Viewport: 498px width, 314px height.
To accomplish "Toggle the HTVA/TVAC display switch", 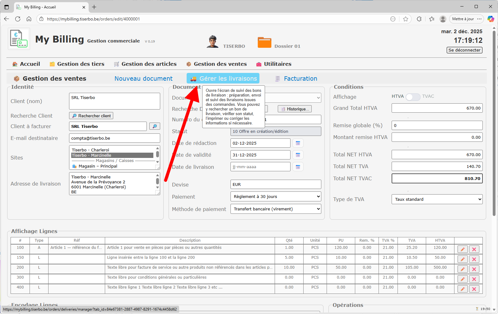I will [413, 97].
